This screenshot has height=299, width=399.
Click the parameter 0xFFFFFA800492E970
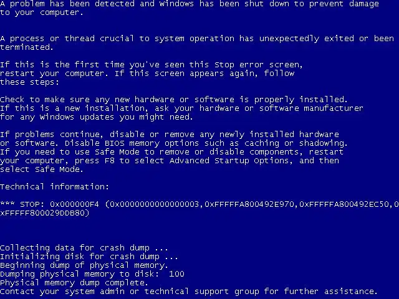[249, 204]
